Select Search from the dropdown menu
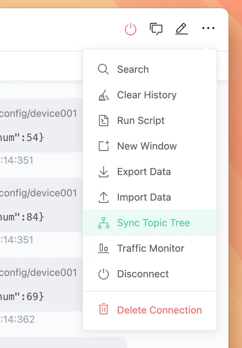 [133, 69]
